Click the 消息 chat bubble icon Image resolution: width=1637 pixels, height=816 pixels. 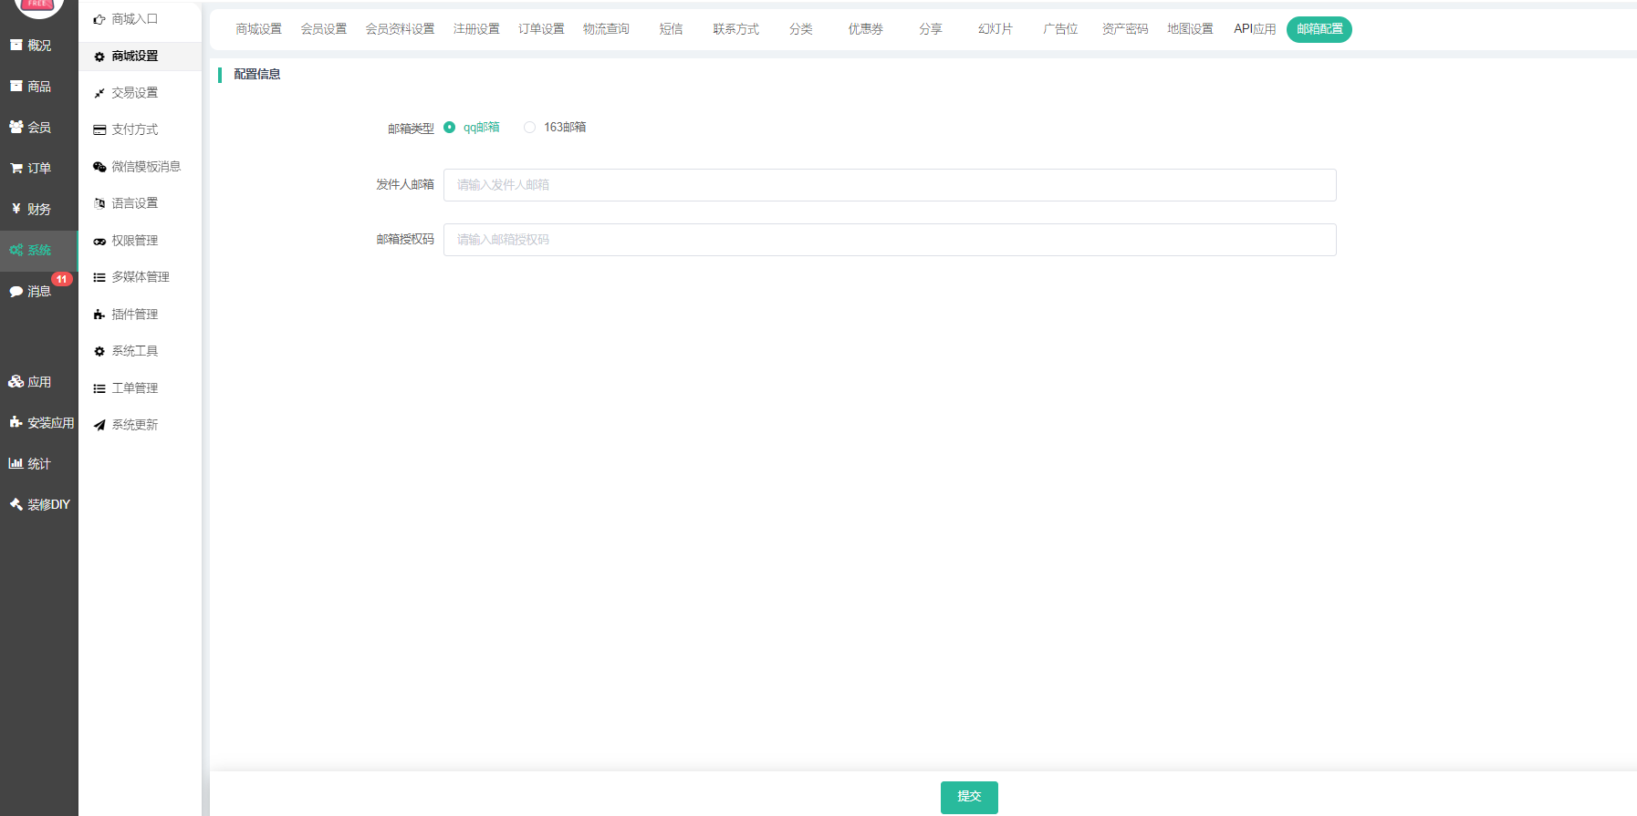(x=16, y=292)
